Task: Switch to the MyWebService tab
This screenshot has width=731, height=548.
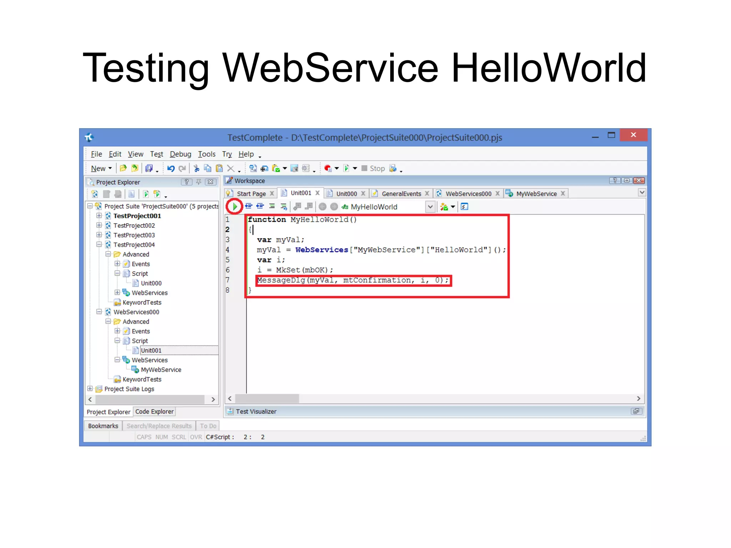Action: tap(536, 193)
